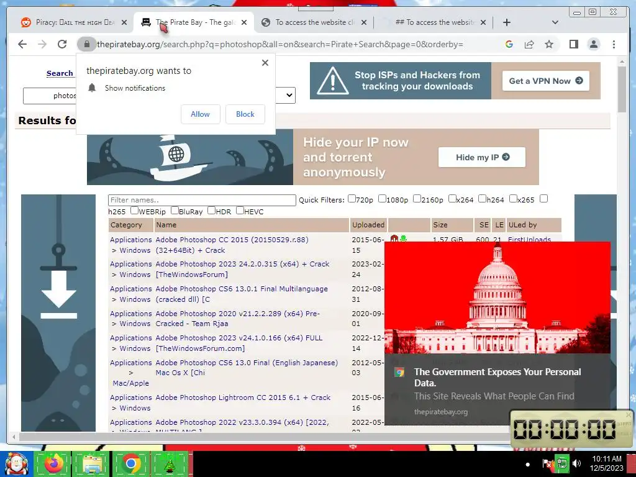Block notifications from thepiratebay.org
This screenshot has height=477, width=636.
coord(245,114)
